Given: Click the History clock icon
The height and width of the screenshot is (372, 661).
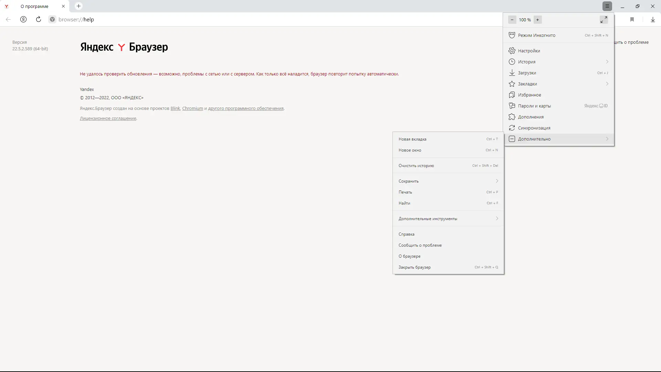Looking at the screenshot, I should pos(512,62).
